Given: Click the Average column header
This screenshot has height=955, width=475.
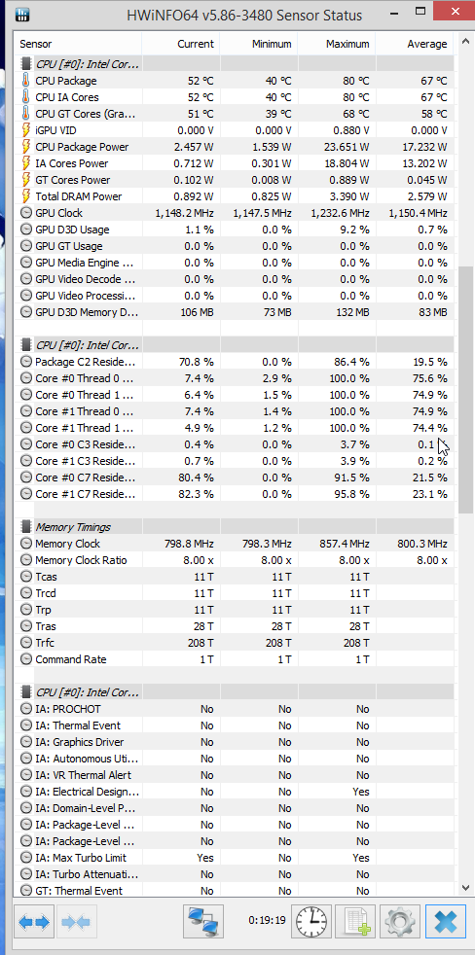Looking at the screenshot, I should pyautogui.click(x=415, y=44).
